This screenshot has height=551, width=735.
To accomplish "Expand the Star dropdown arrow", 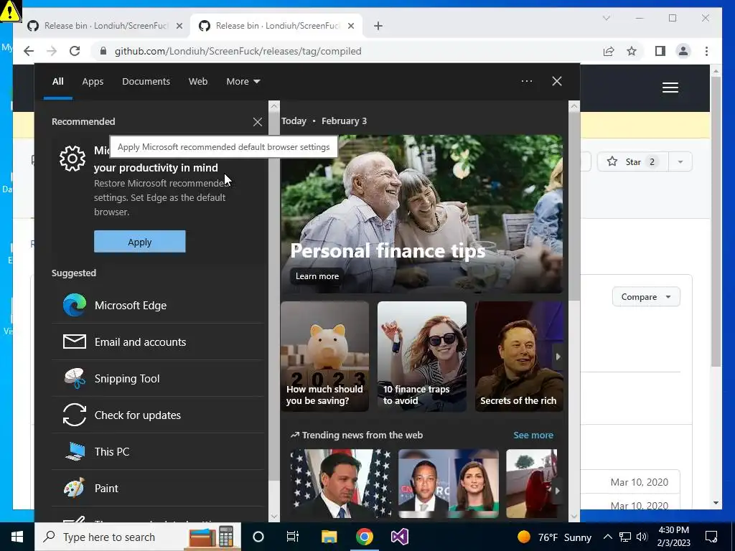I will coord(680,161).
